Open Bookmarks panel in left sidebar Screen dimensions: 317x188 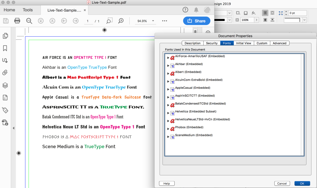tap(5, 48)
